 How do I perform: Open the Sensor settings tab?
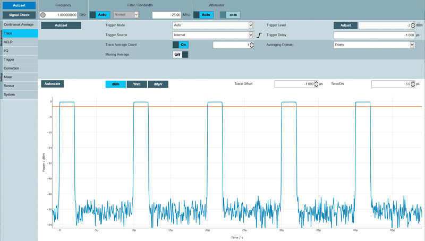tap(20, 86)
